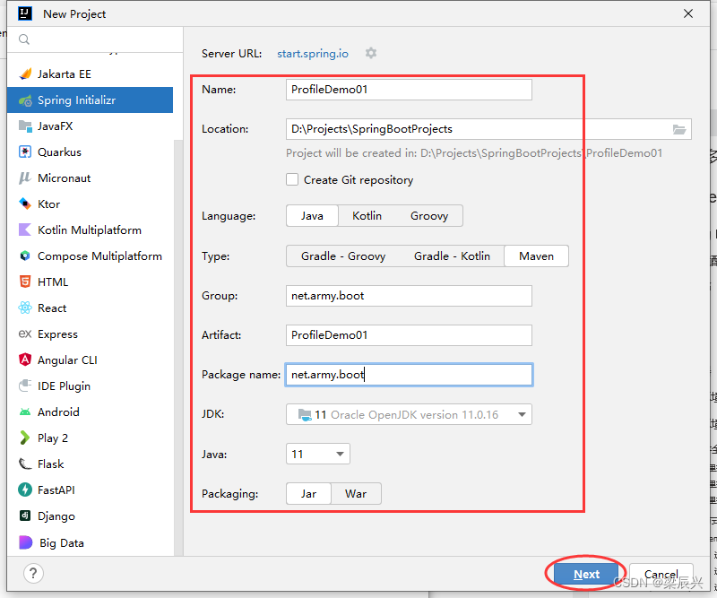The image size is (717, 598).
Task: Click the React atom icon
Action: click(x=25, y=308)
